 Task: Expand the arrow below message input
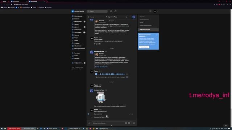click(x=112, y=126)
